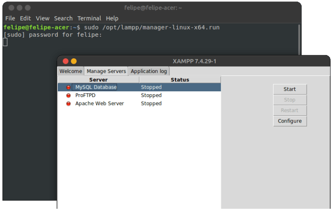333x210 pixels.
Task: Switch to the Welcome tab in XAMPP
Action: tap(71, 71)
